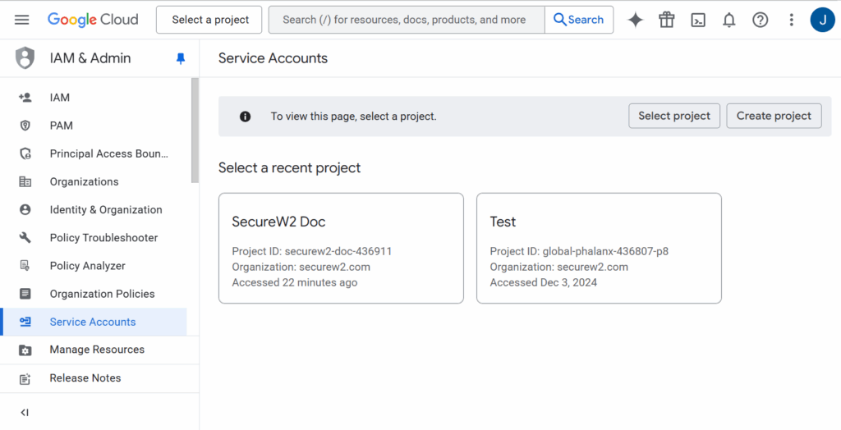The width and height of the screenshot is (841, 430).
Task: Click the blue Search button
Action: pos(579,20)
